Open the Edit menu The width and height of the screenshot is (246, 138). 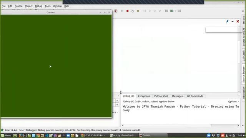pos(10,6)
